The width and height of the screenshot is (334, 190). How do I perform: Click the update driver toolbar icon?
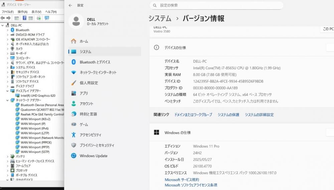(x=38, y=18)
